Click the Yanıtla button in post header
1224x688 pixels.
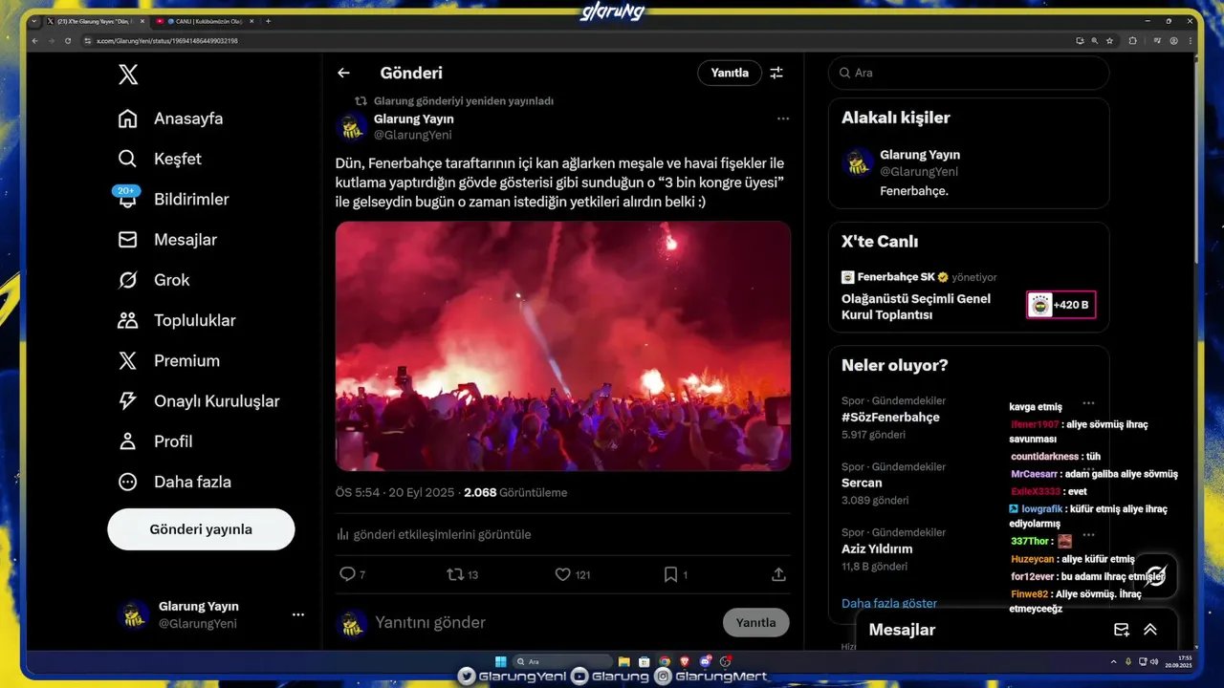coord(730,73)
